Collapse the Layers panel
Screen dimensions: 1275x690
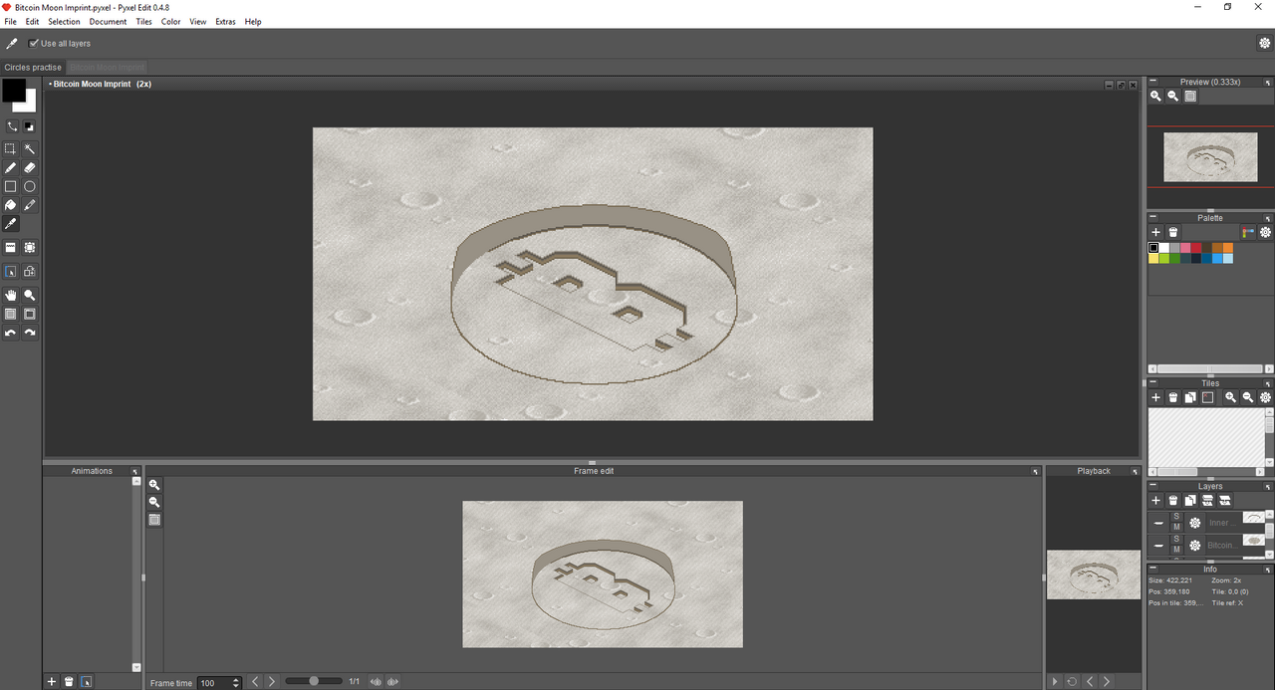[1153, 487]
